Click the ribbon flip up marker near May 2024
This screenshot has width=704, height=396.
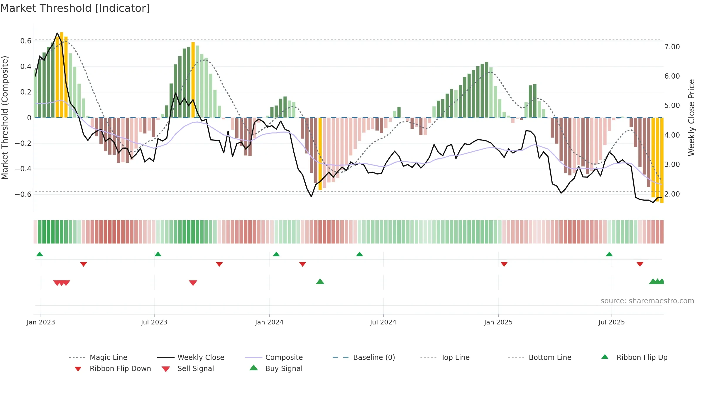[359, 254]
